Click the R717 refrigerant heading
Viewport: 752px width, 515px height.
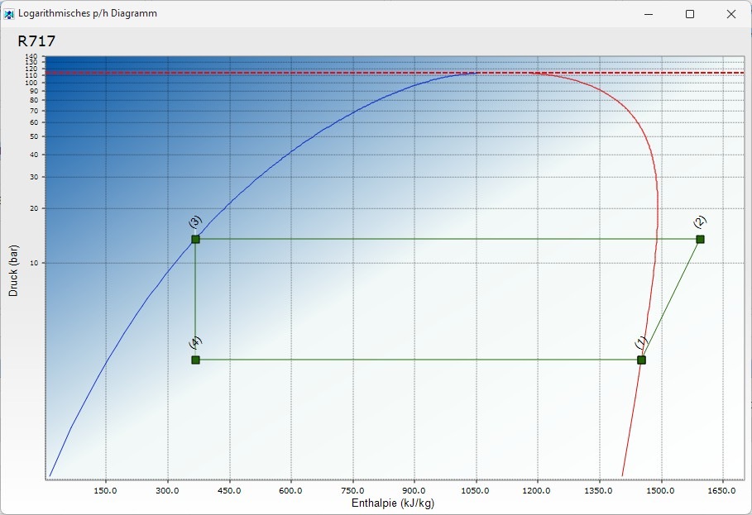pos(36,41)
